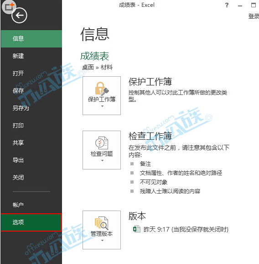Choose 另存为 in the sidebar
The image size is (259, 264).
31,108
